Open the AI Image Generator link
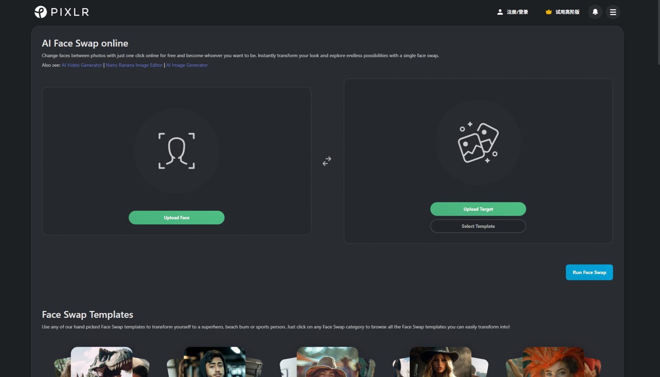 (187, 65)
